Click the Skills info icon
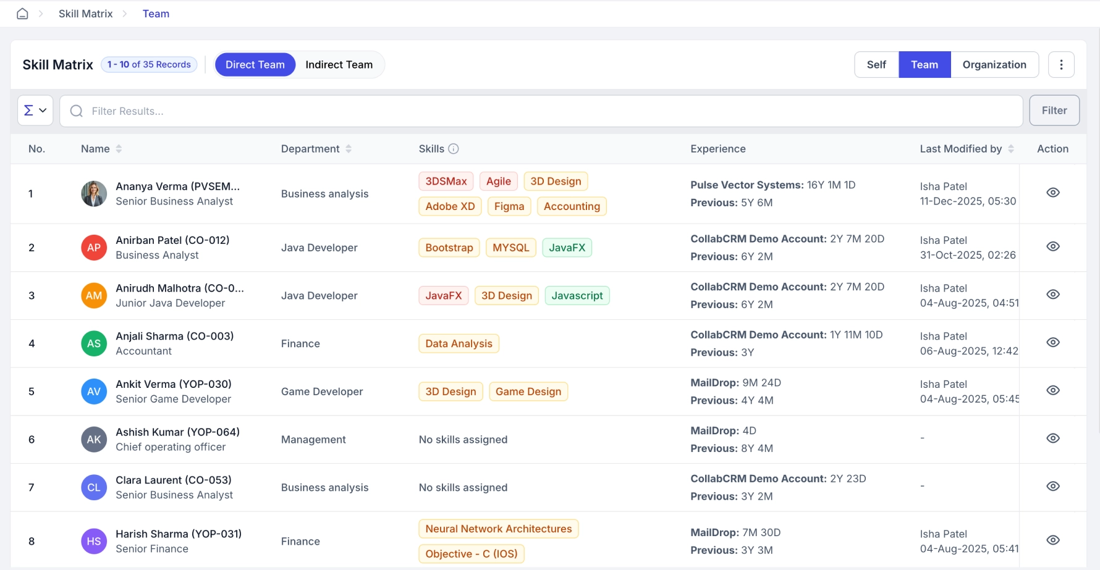The image size is (1100, 570). (454, 149)
